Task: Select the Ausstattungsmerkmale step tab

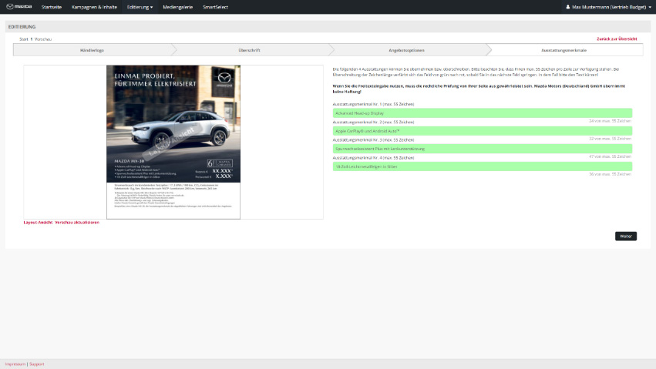Action: tap(563, 50)
